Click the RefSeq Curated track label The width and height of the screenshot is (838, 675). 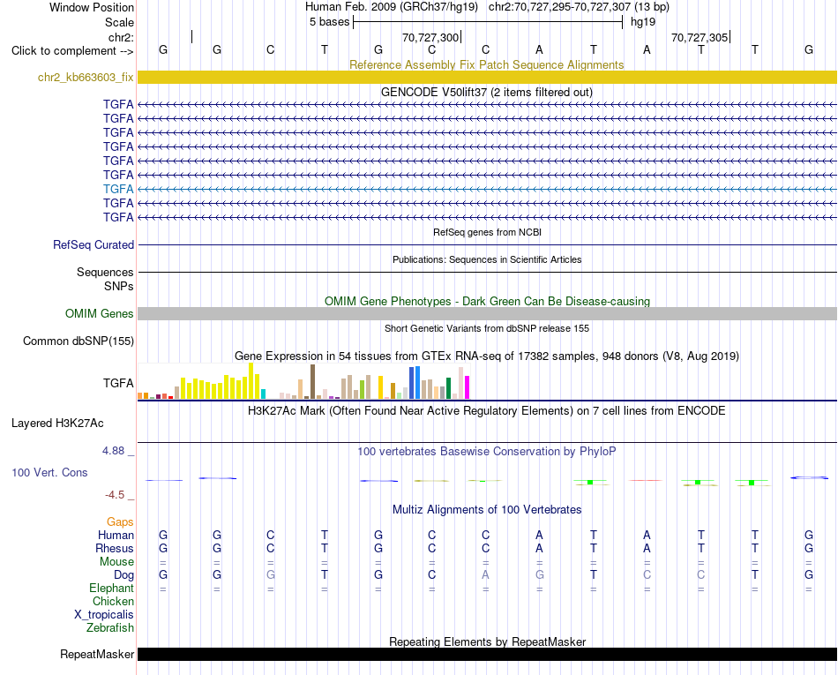click(x=93, y=244)
